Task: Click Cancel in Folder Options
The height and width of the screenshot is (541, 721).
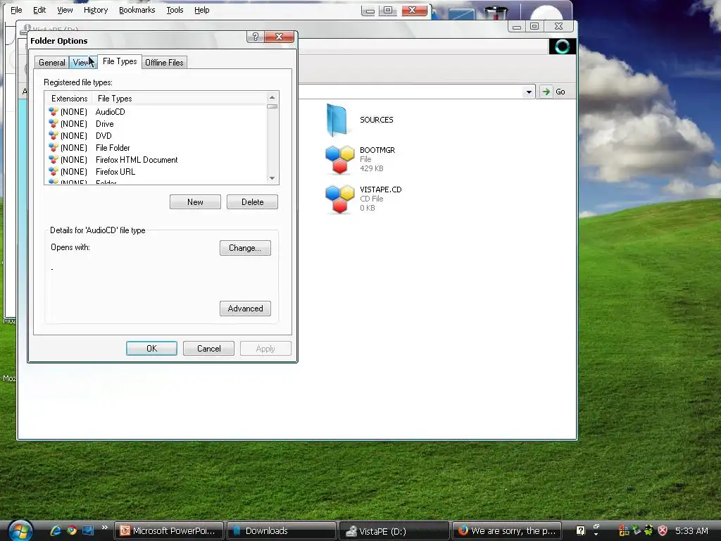Action: click(x=208, y=349)
